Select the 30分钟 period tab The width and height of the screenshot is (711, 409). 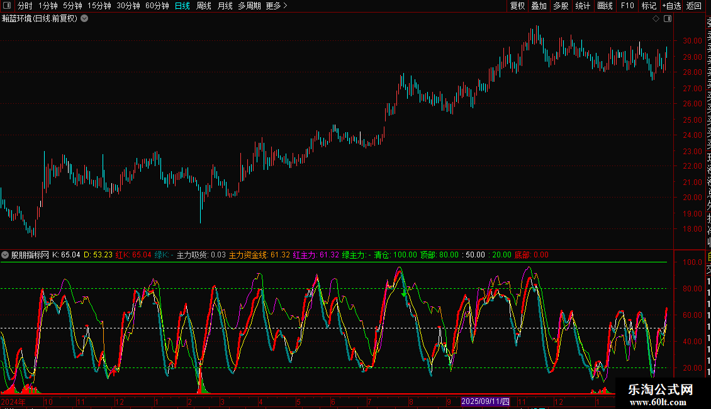(128, 6)
